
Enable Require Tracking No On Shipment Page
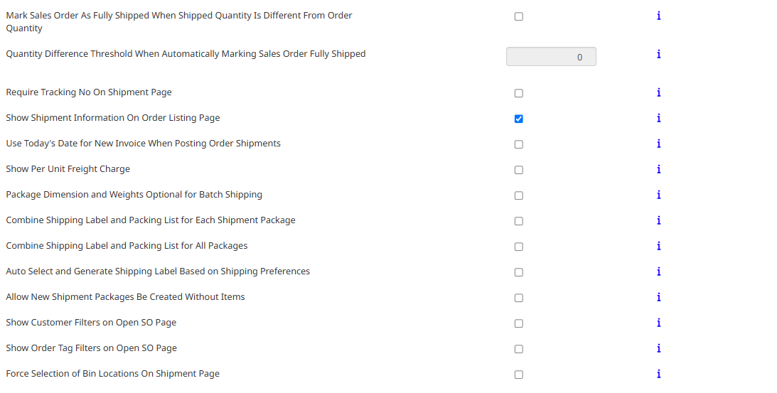[x=519, y=93]
